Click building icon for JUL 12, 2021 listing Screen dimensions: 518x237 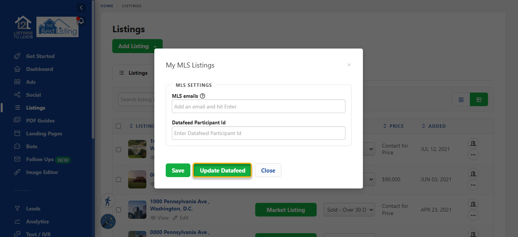tap(473, 143)
